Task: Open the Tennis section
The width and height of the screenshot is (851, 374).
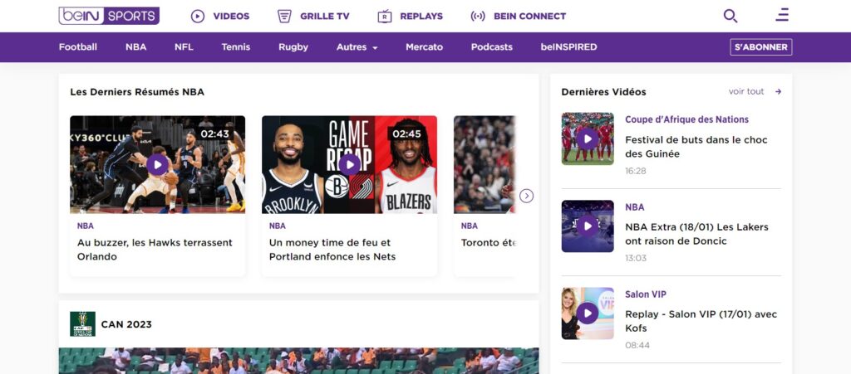Action: click(x=235, y=47)
